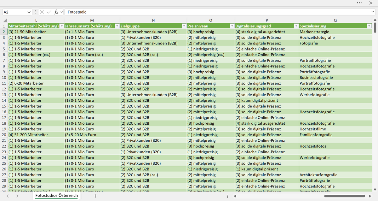Cancel formula entry with the X icon
Viewport: 378px width, 201px height.
42,12
